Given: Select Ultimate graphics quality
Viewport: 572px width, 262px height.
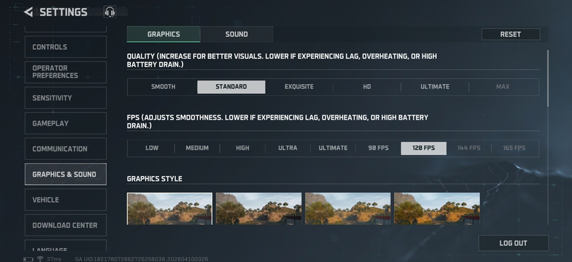Looking at the screenshot, I should [435, 87].
